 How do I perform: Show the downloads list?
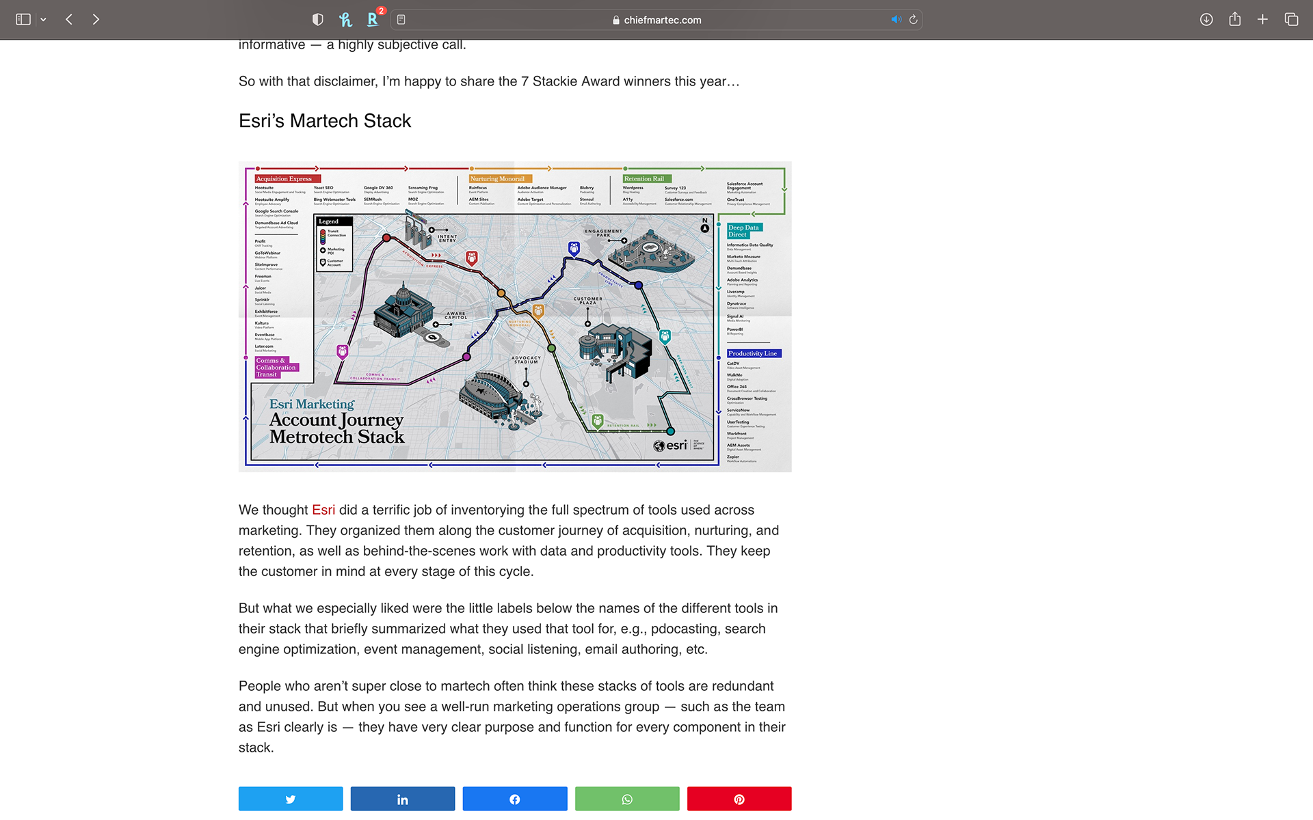(1206, 20)
